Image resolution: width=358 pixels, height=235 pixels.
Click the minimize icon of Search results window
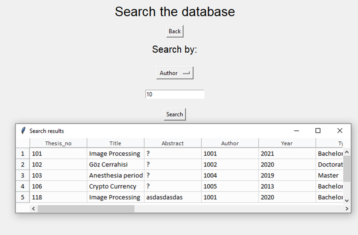296,131
